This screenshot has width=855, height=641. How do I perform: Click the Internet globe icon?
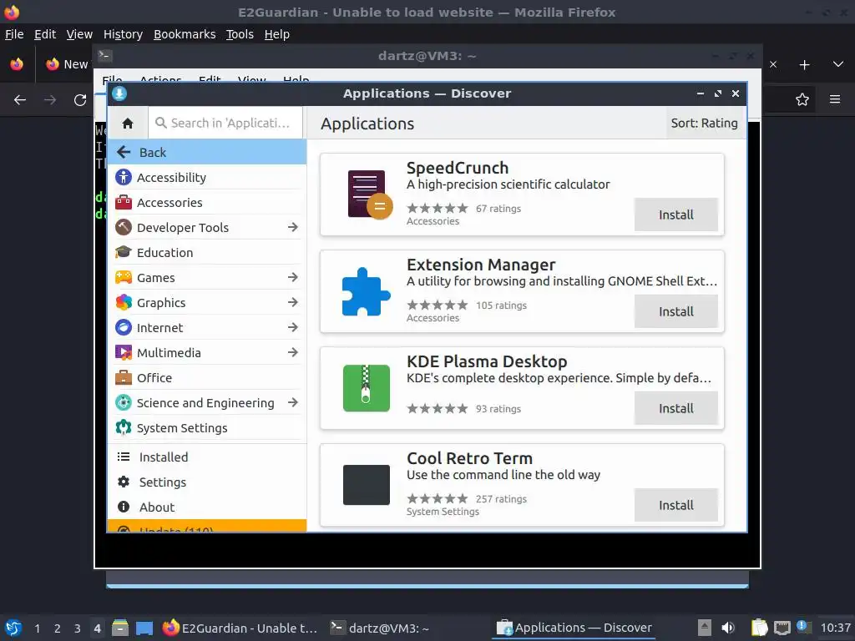(124, 327)
